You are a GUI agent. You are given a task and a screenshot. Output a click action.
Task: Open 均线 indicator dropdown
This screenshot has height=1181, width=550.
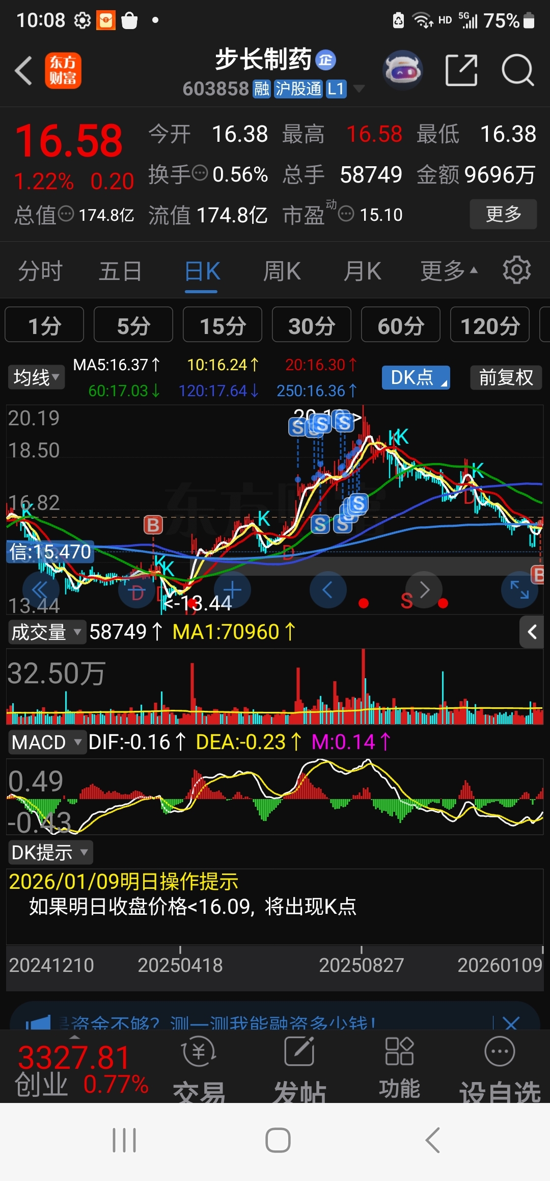point(36,377)
